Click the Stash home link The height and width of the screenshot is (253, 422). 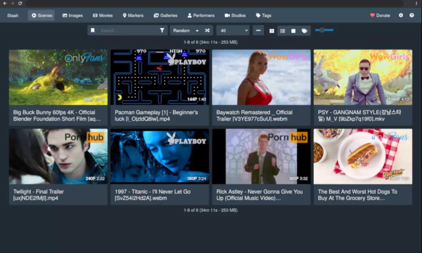pyautogui.click(x=13, y=15)
